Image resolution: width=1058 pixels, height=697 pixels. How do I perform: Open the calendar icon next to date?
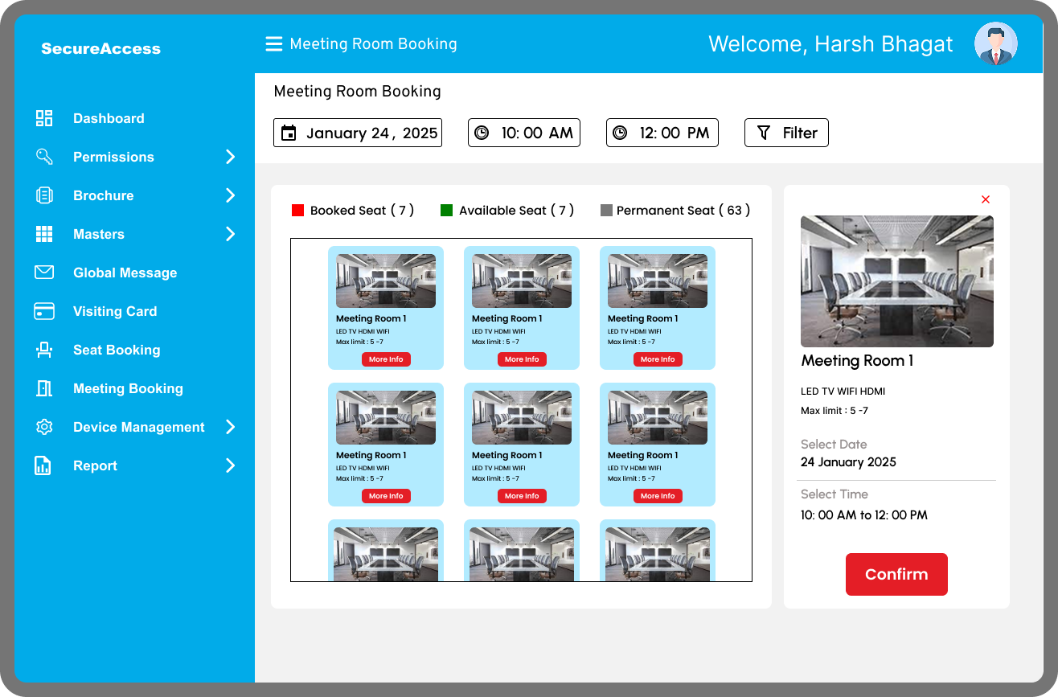[289, 132]
